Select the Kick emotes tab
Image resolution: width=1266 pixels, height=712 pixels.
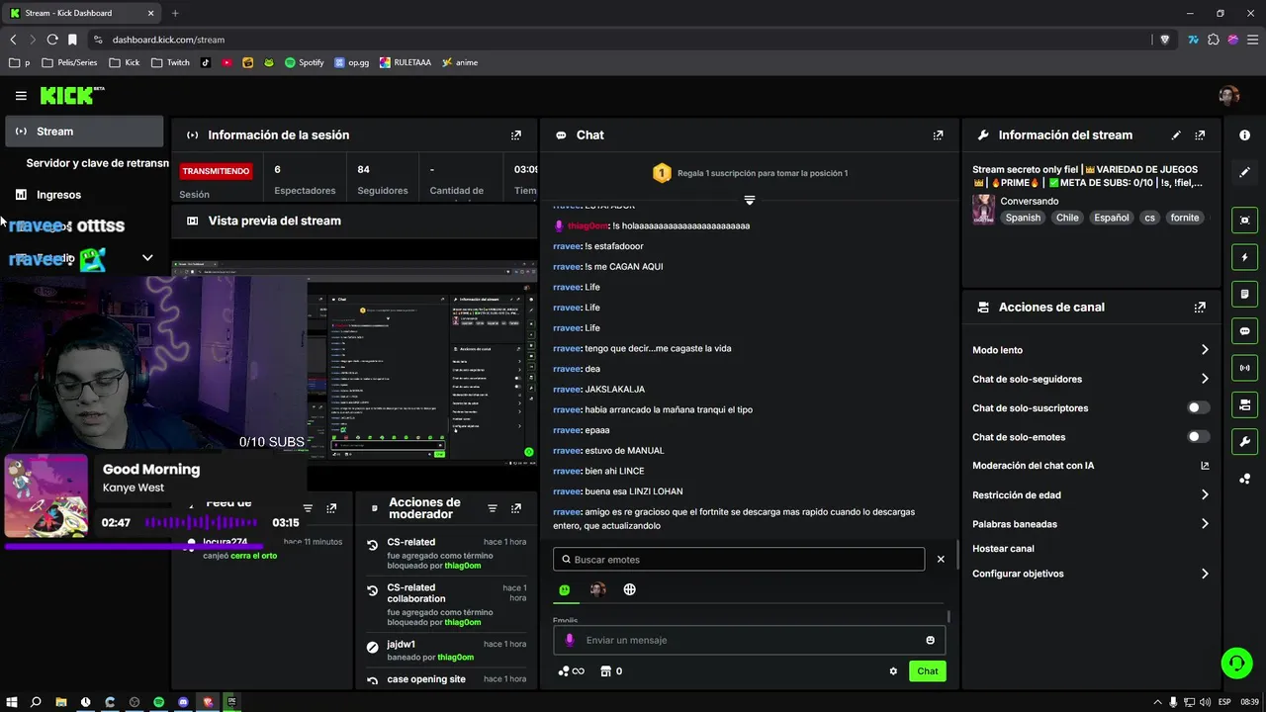tap(565, 589)
